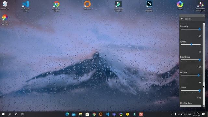Screen dimensions: 208x117
Task: Open the Lively Wallpaper desktop shortcut
Action: tap(5, 20)
